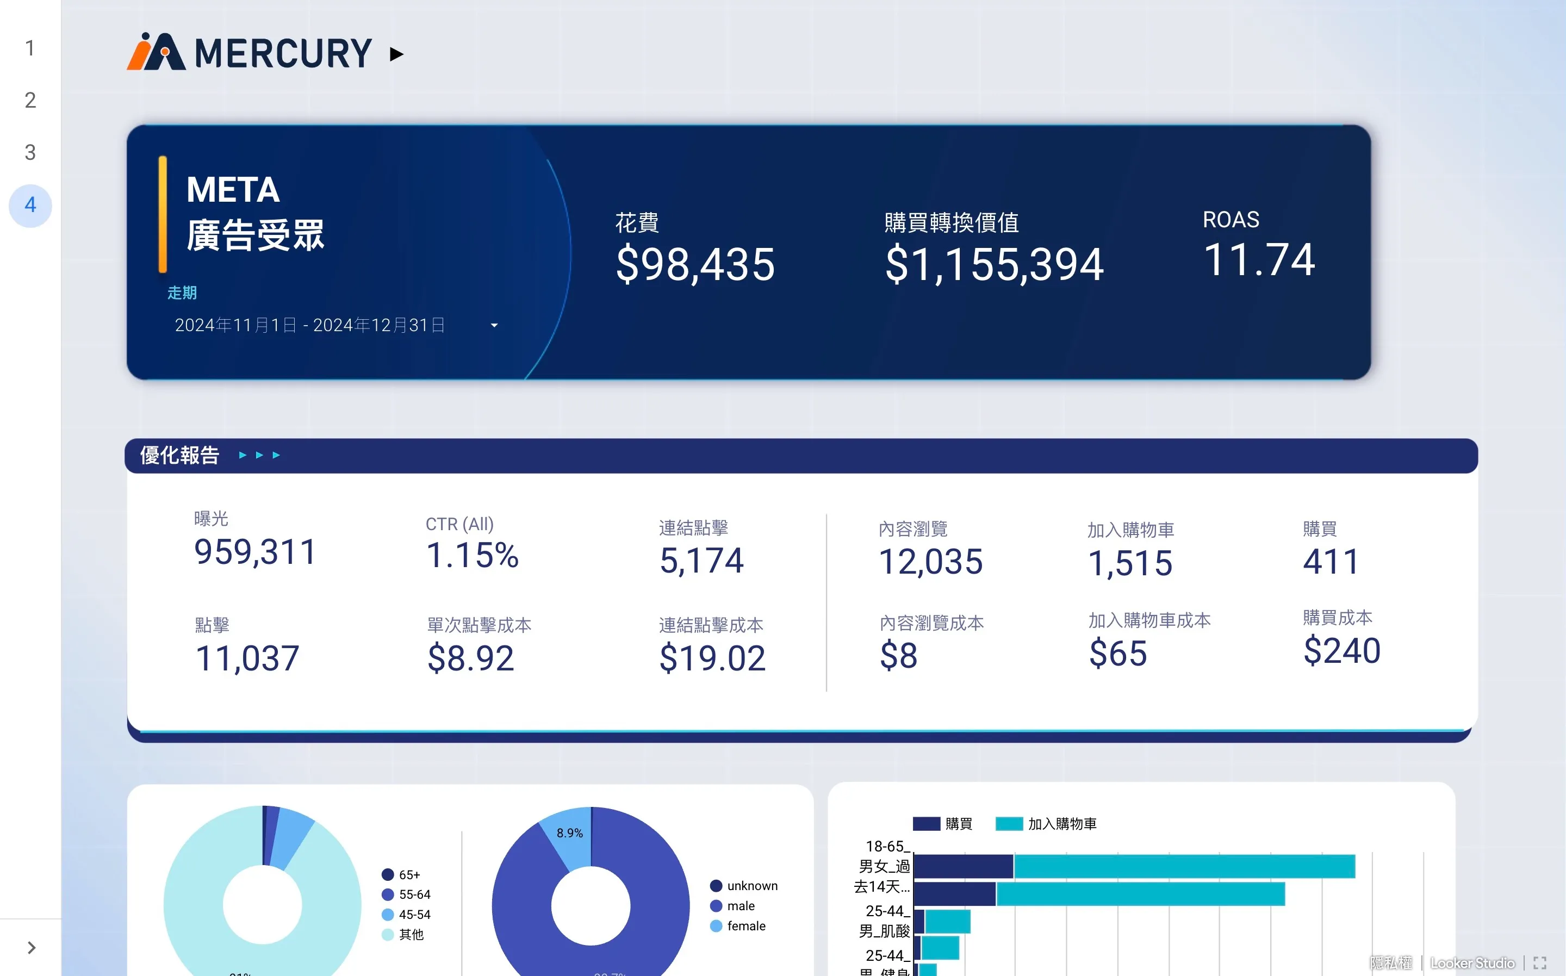Click the play arrow beside MERCURY
The height and width of the screenshot is (976, 1566).
pos(396,54)
